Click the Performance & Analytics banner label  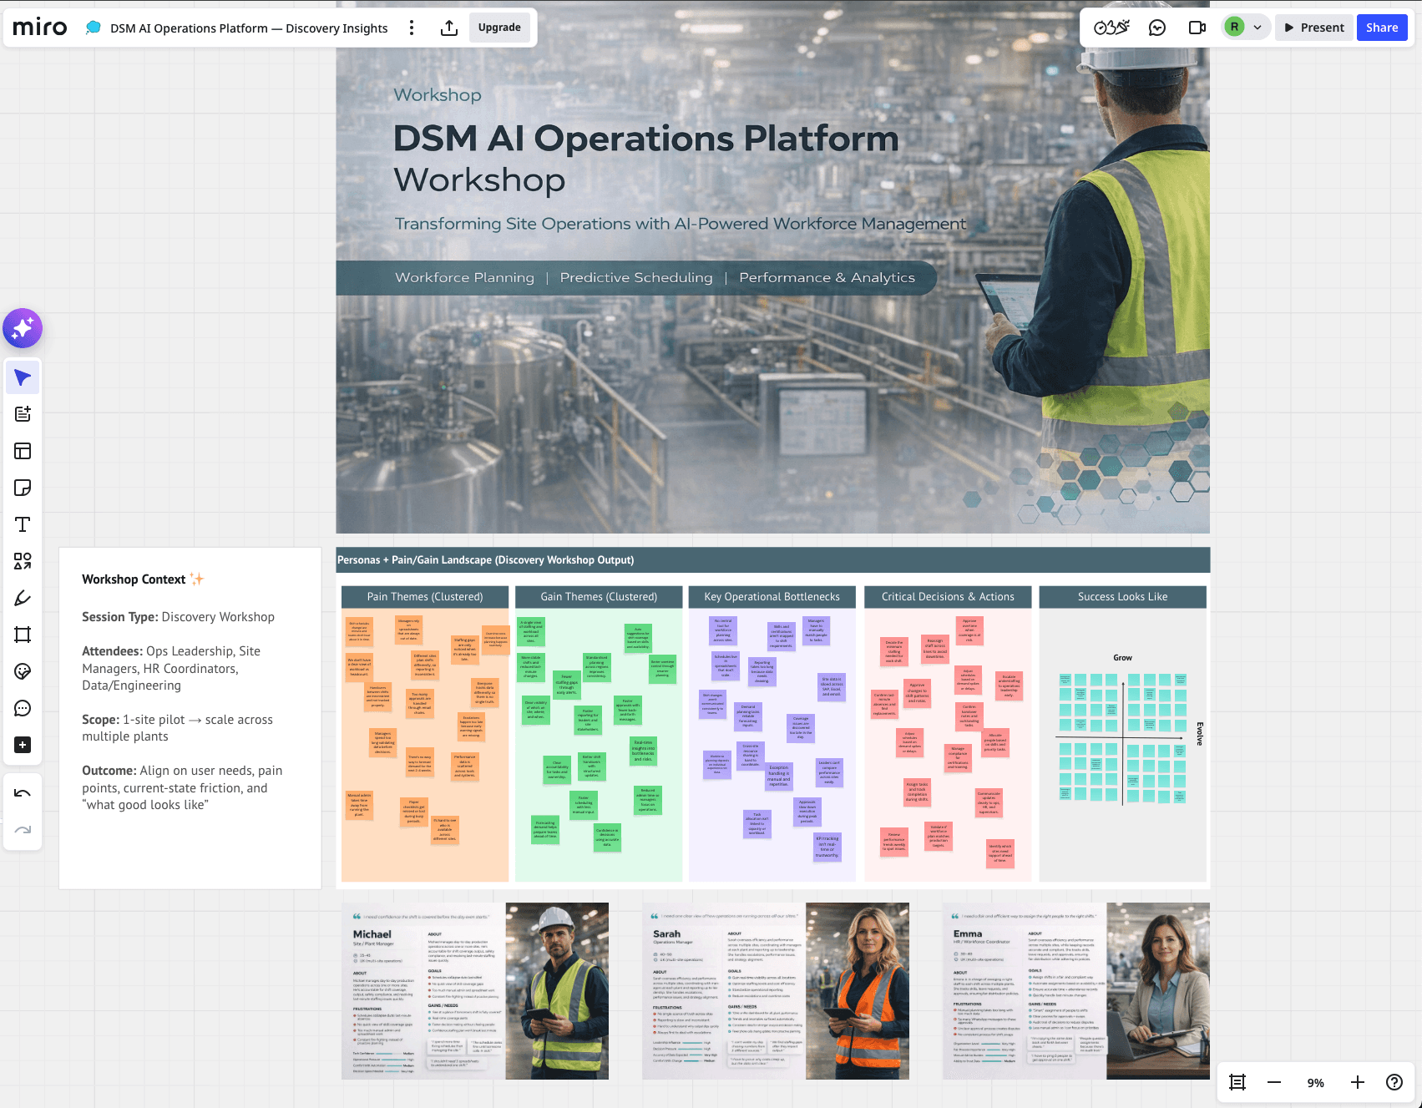pyautogui.click(x=827, y=277)
